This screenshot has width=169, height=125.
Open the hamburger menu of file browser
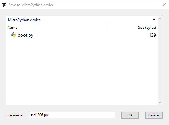point(154,19)
